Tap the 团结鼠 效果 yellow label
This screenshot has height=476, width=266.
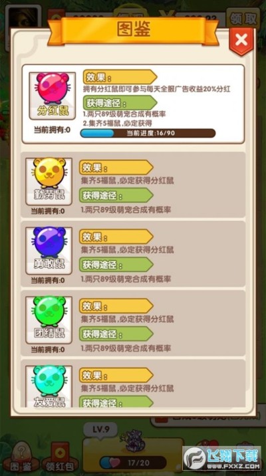pyautogui.click(x=116, y=306)
